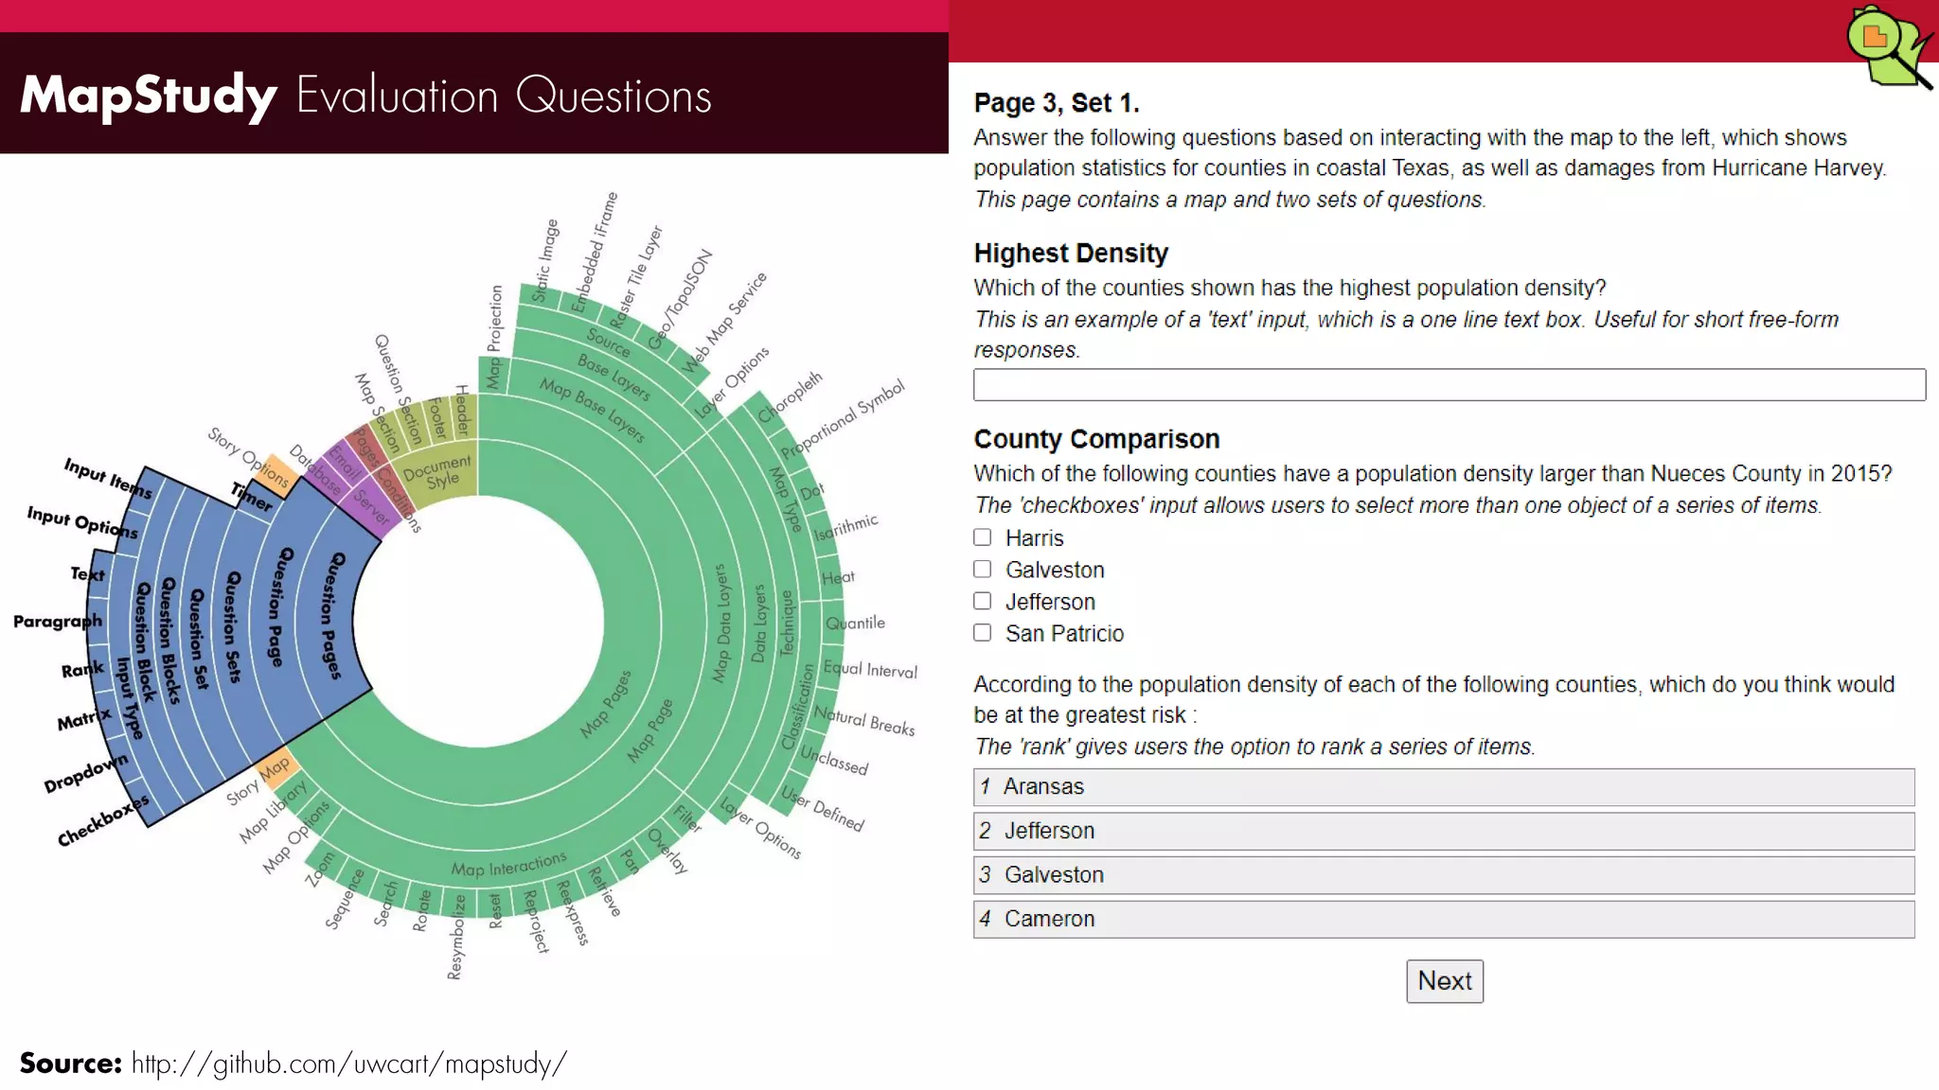1939x1090 pixels.
Task: Check the Harris checkbox
Action: click(x=983, y=537)
